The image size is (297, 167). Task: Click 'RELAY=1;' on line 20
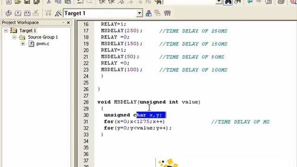(113, 50)
